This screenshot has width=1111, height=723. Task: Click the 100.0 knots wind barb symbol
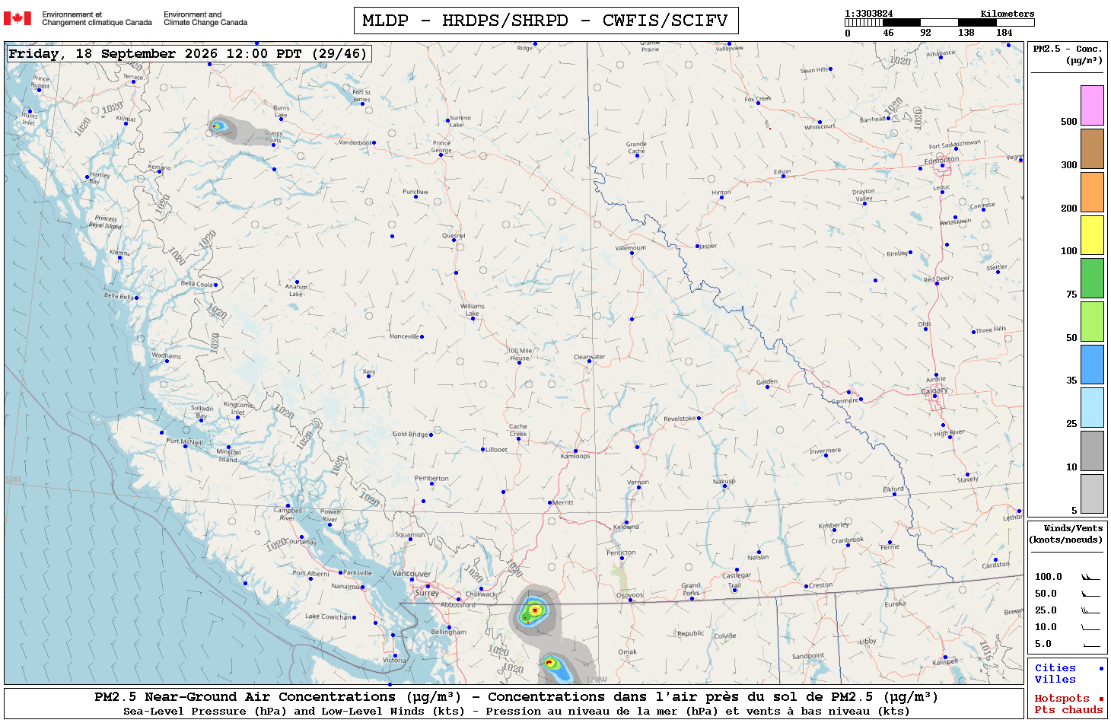[x=1090, y=577]
